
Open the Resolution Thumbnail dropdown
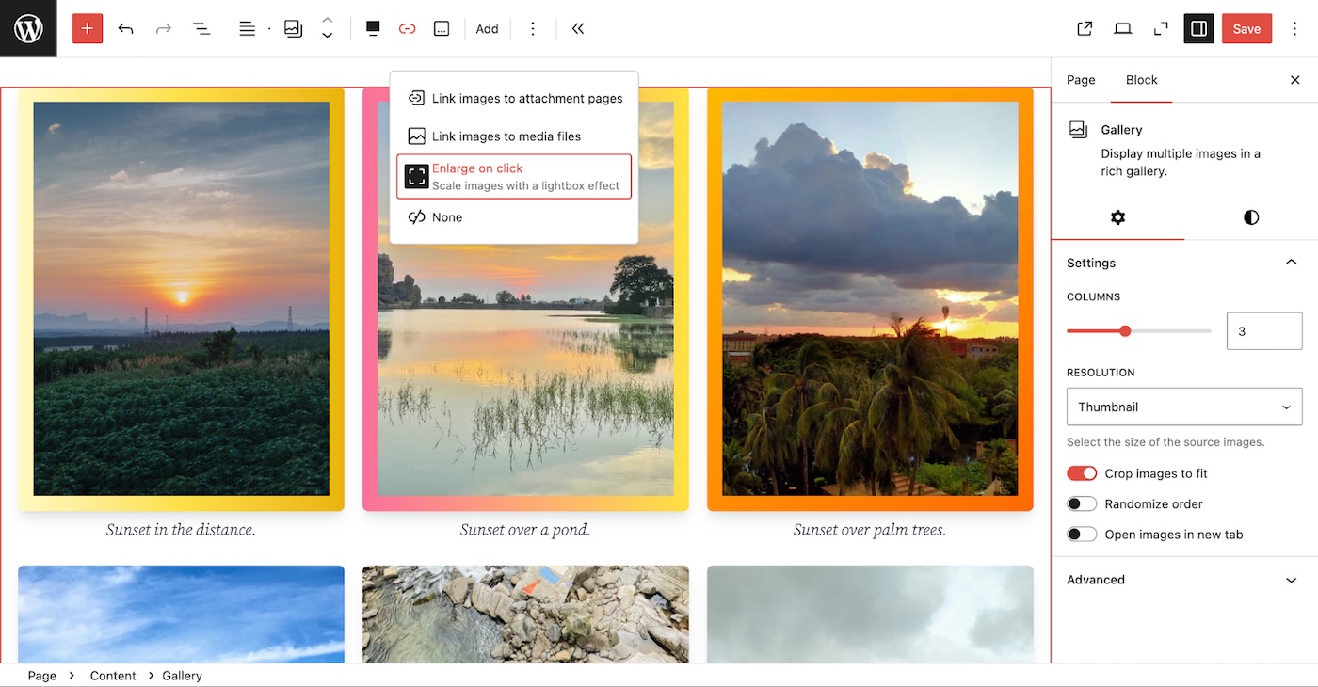click(1183, 407)
